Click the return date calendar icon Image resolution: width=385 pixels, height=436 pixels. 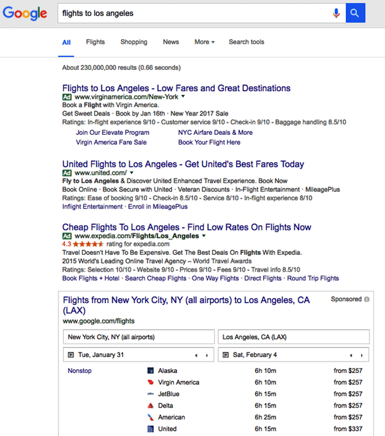(226, 355)
